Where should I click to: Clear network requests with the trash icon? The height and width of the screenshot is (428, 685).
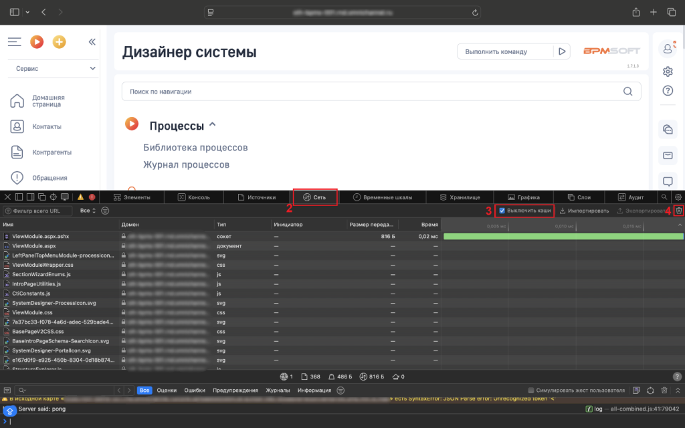[x=678, y=210]
